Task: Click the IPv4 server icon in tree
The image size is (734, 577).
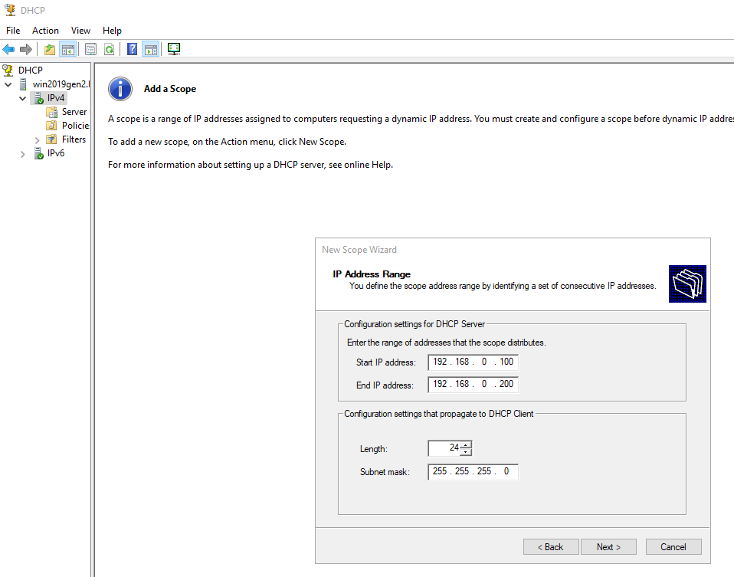Action: [x=39, y=98]
